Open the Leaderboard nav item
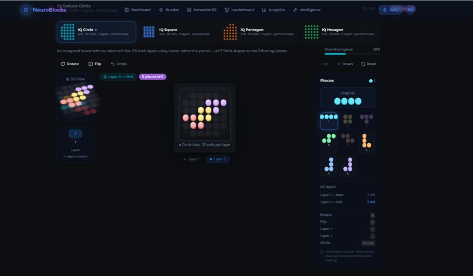This screenshot has height=276, width=473. pos(239,10)
